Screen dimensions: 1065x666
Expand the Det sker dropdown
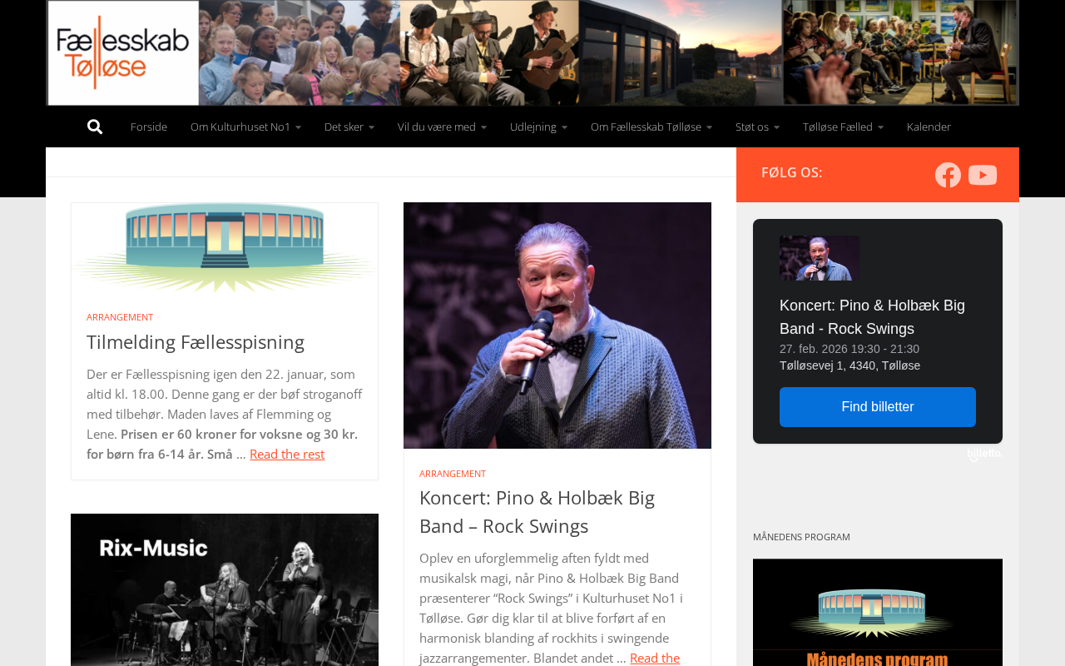(349, 127)
